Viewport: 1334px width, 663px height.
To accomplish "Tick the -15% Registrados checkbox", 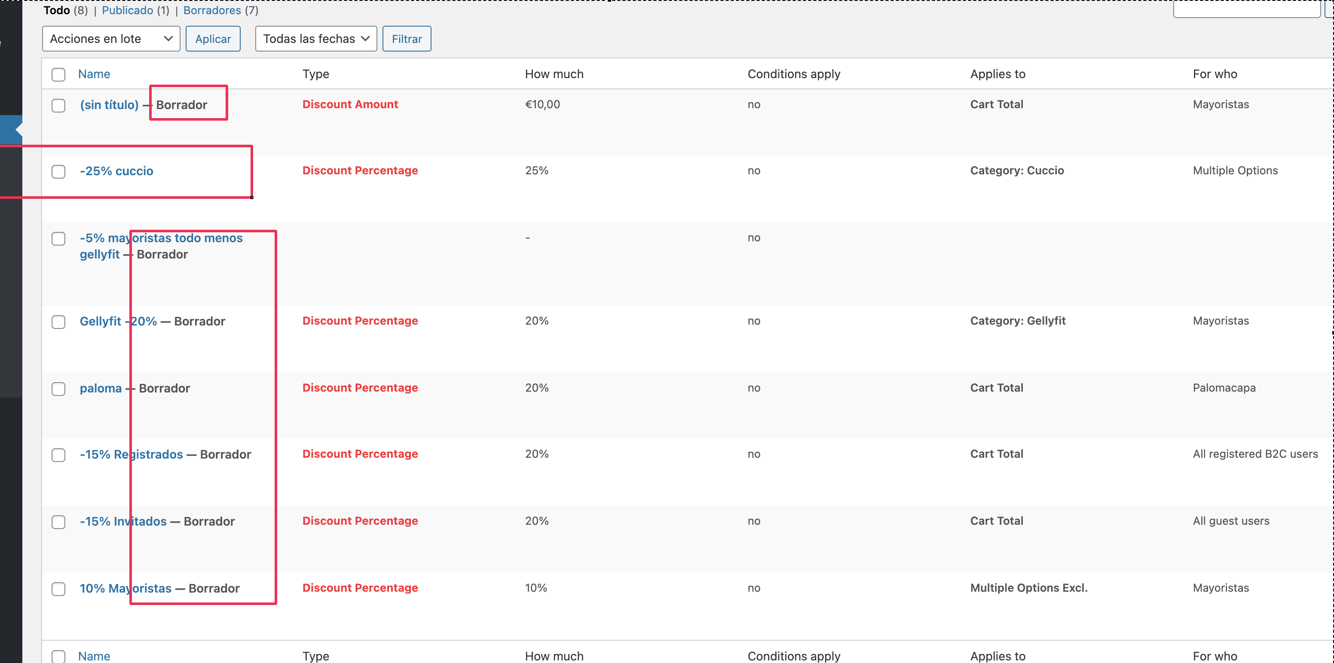I will [58, 455].
